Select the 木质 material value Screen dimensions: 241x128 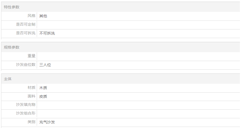43,88
